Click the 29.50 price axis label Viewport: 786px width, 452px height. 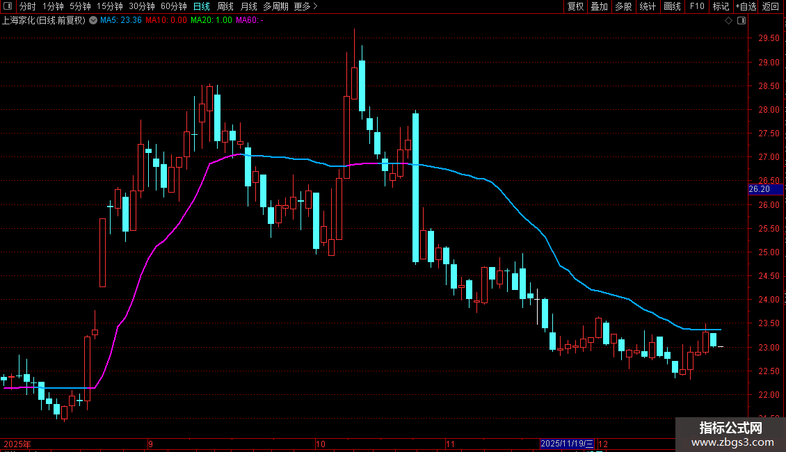[769, 38]
